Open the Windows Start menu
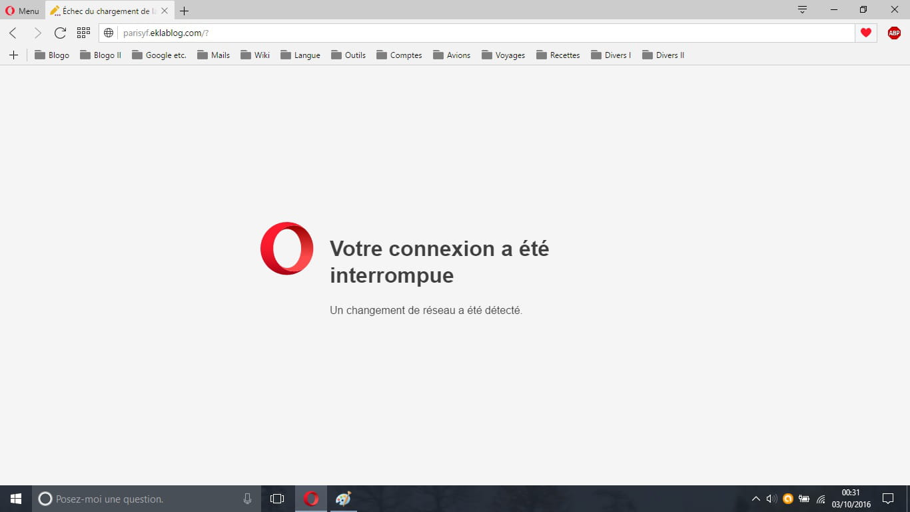The width and height of the screenshot is (910, 512). point(16,499)
